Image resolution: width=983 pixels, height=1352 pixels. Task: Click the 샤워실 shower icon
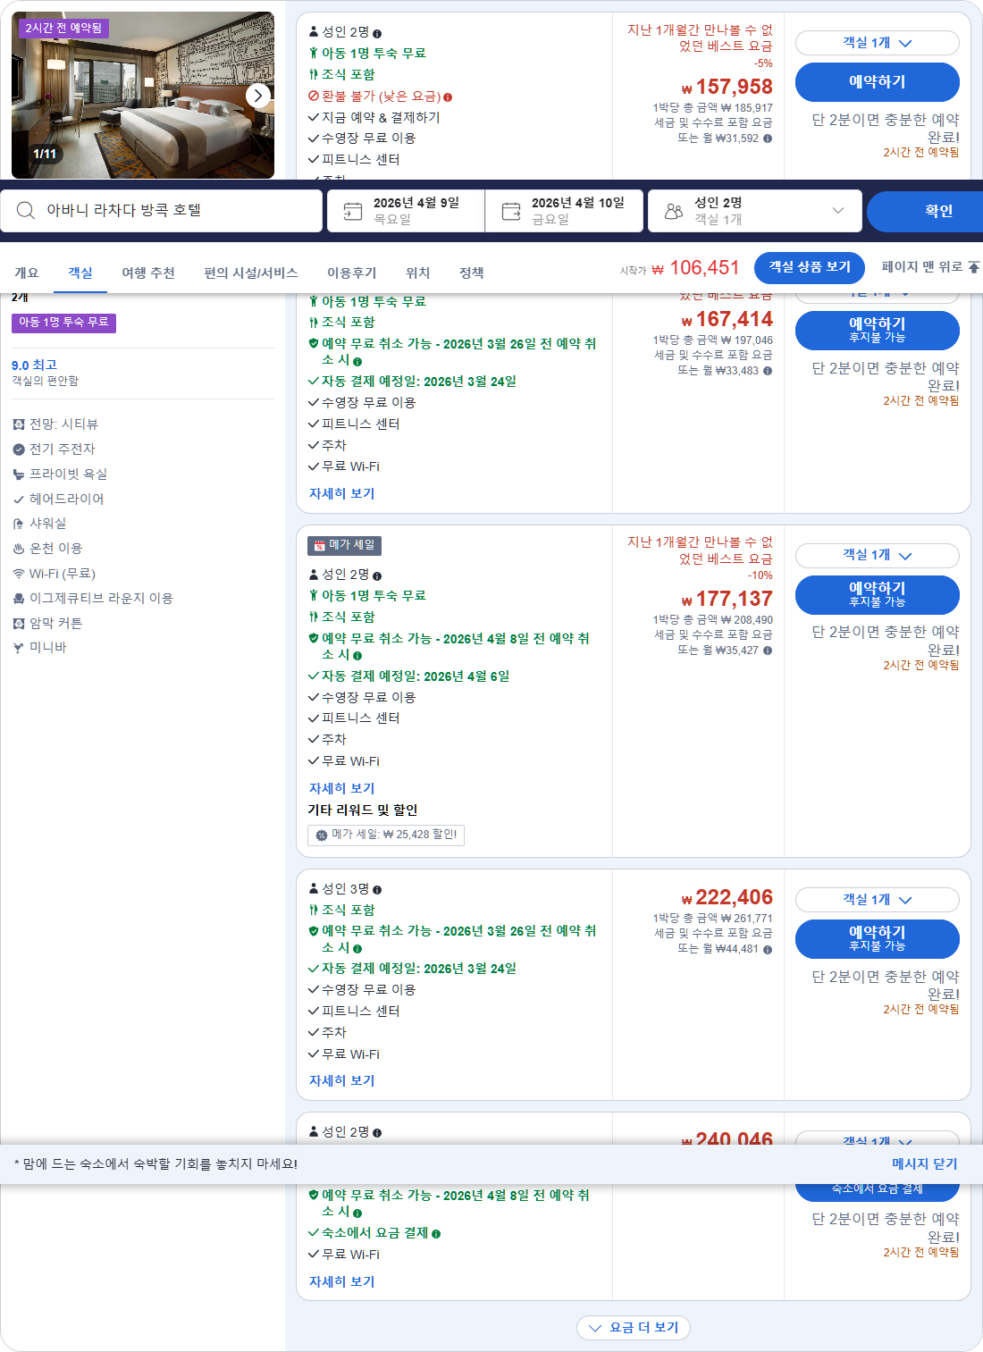[x=19, y=524]
